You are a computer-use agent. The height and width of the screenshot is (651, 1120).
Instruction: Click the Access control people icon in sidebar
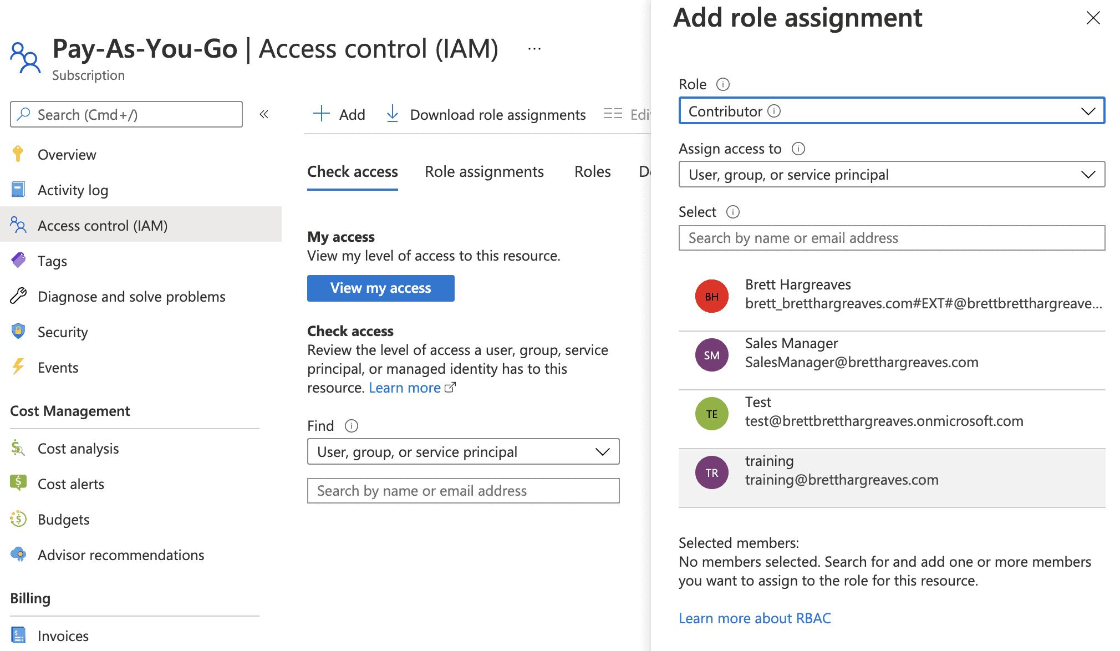coord(18,225)
